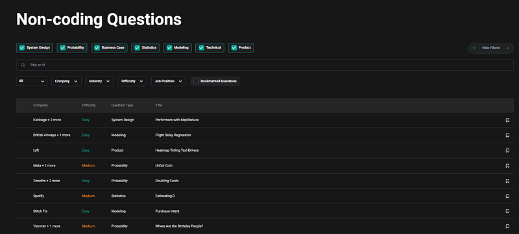
Task: Enable the Bookmarked Questions checkbox
Action: point(196,81)
